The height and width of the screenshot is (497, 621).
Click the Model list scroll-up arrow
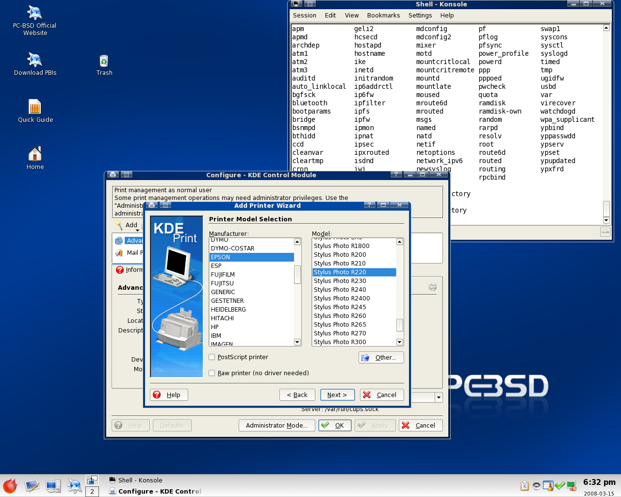point(400,242)
